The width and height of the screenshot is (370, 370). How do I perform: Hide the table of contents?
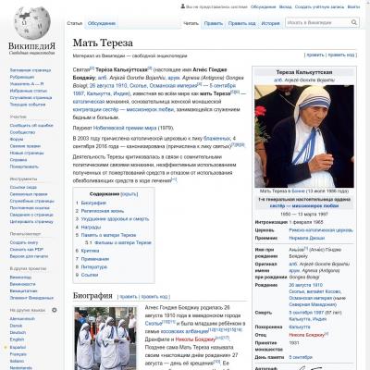tap(129, 194)
